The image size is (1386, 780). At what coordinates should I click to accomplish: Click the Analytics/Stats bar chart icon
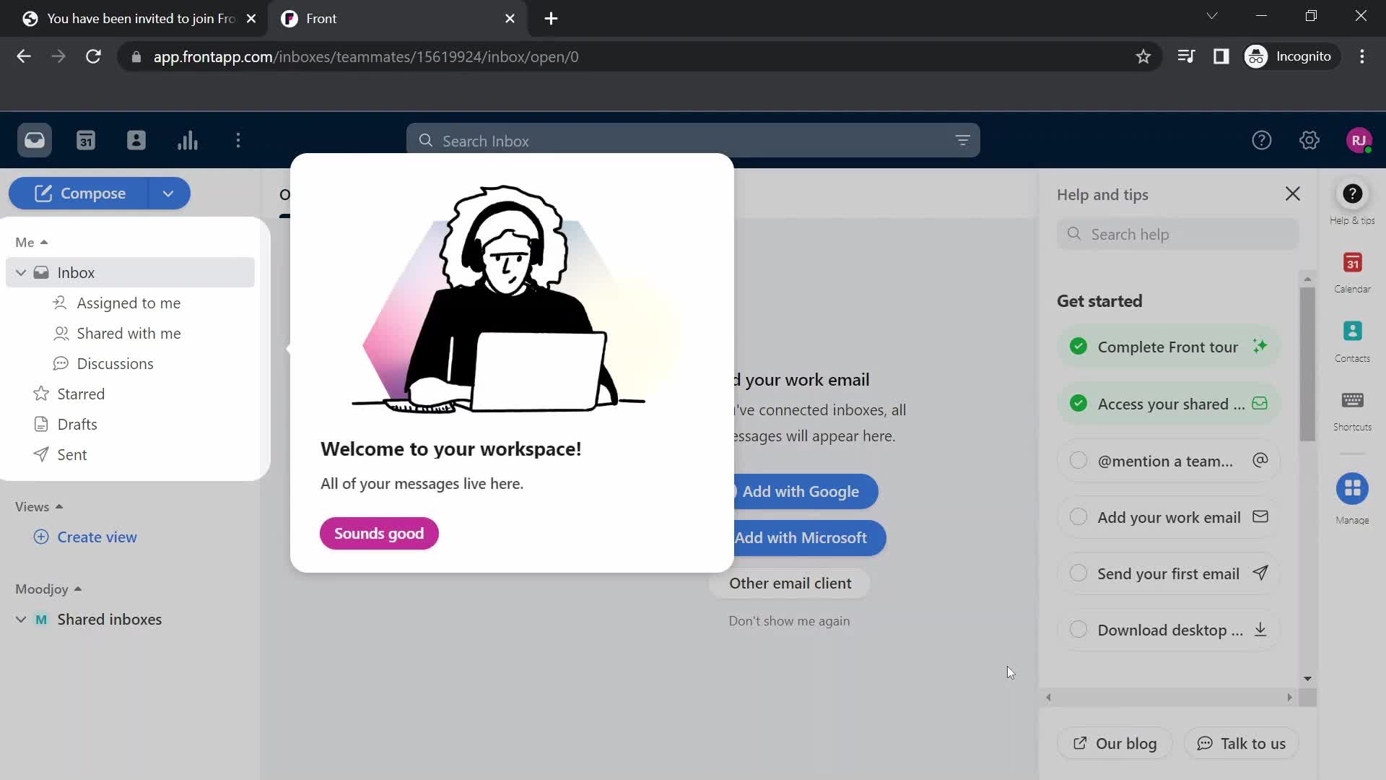coord(188,140)
